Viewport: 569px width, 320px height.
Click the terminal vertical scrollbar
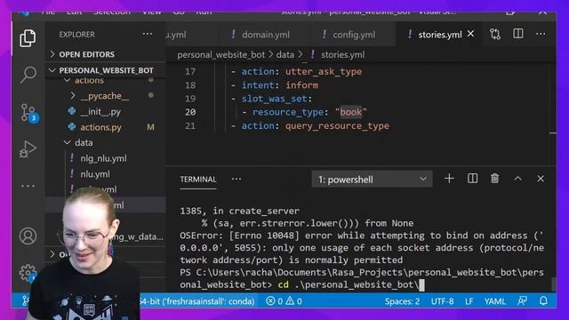553,284
